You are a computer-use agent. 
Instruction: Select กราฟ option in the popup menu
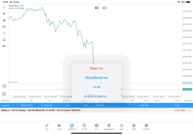pyautogui.click(x=96, y=87)
